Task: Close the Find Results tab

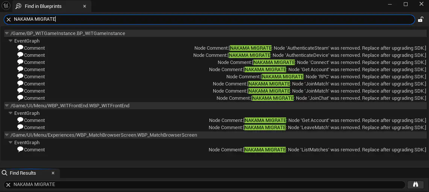Action: (x=53, y=173)
